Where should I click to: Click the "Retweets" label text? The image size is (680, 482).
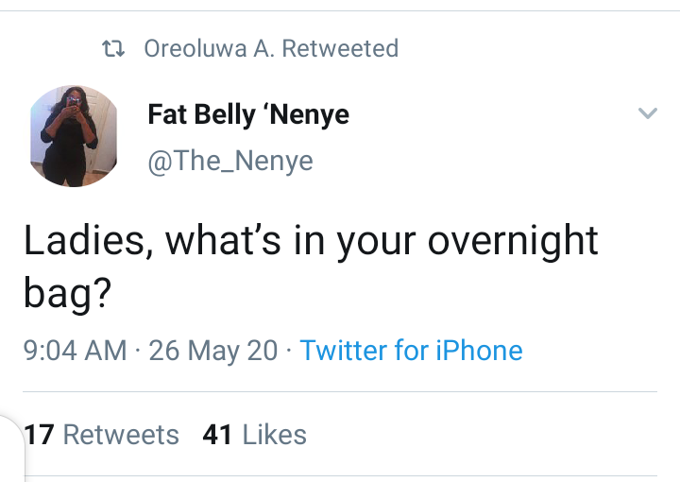121,435
